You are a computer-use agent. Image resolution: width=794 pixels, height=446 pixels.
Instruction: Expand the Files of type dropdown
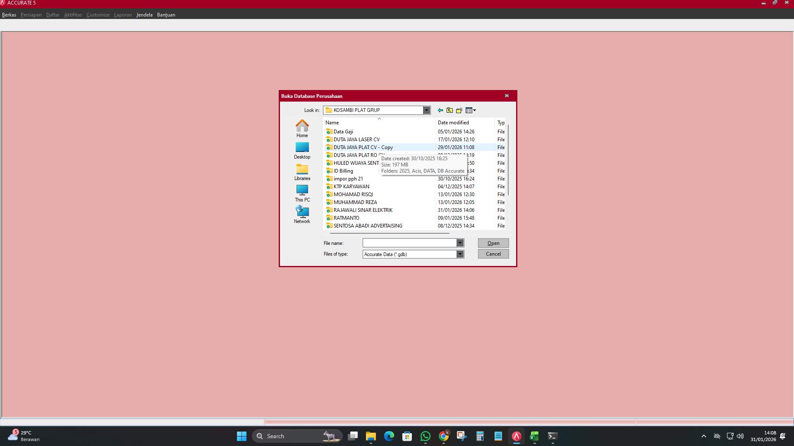tap(460, 254)
